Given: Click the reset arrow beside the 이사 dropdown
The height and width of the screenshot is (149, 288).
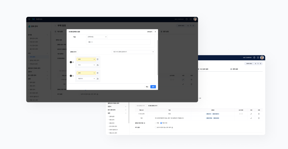Looking at the screenshot, I should point(98,65).
